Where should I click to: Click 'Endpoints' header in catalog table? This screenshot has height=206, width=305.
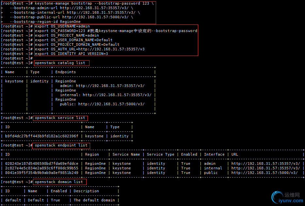66,72
